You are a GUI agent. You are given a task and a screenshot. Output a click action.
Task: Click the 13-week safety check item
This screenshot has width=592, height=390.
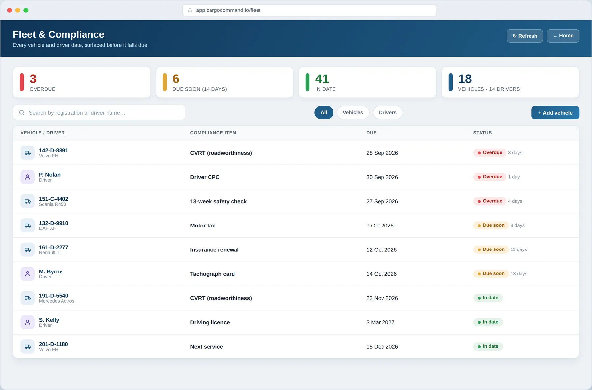pos(218,201)
